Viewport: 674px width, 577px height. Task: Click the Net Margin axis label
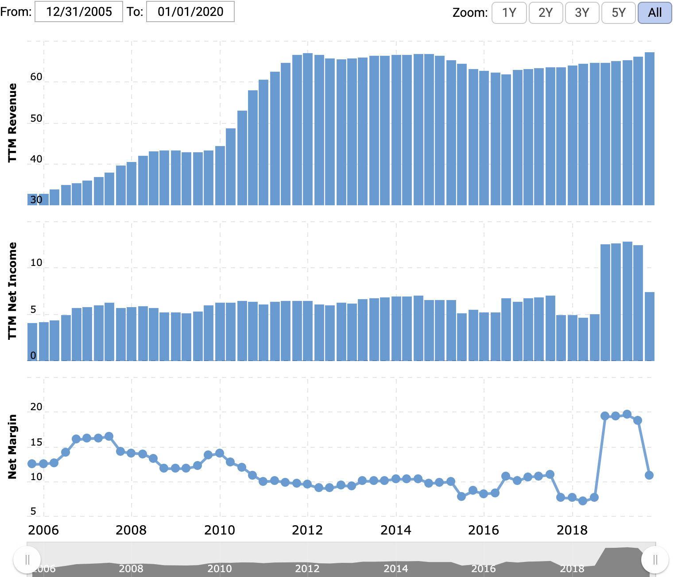click(x=12, y=446)
